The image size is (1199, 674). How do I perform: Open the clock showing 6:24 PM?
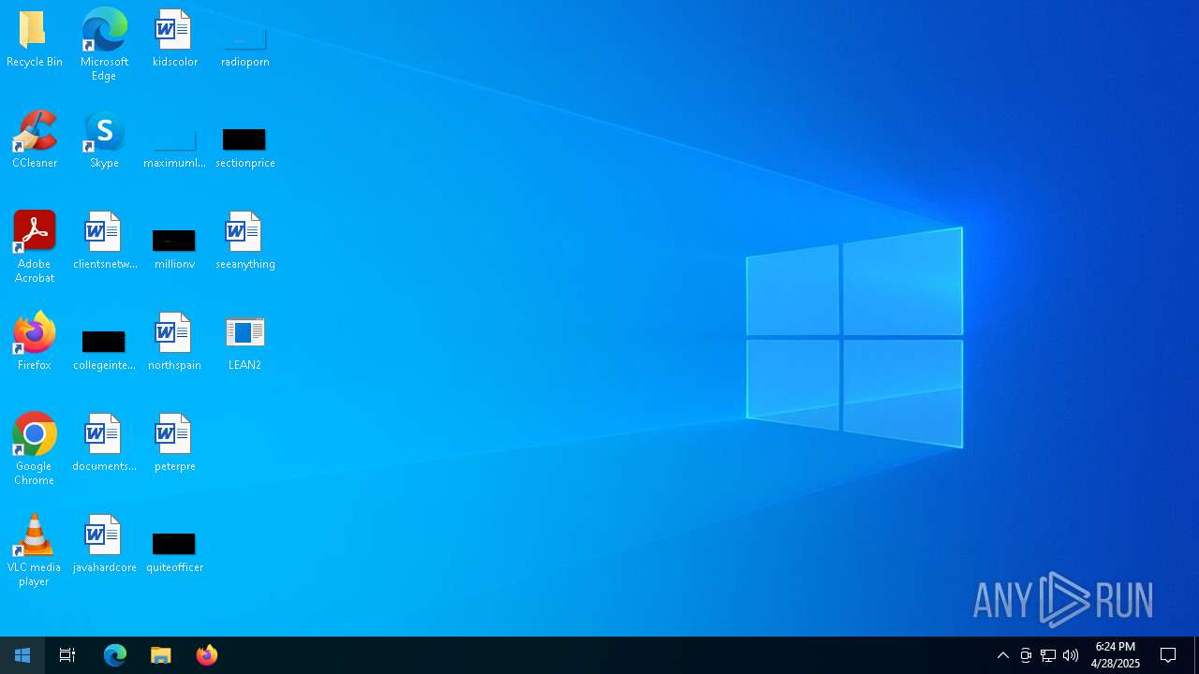point(1116,655)
